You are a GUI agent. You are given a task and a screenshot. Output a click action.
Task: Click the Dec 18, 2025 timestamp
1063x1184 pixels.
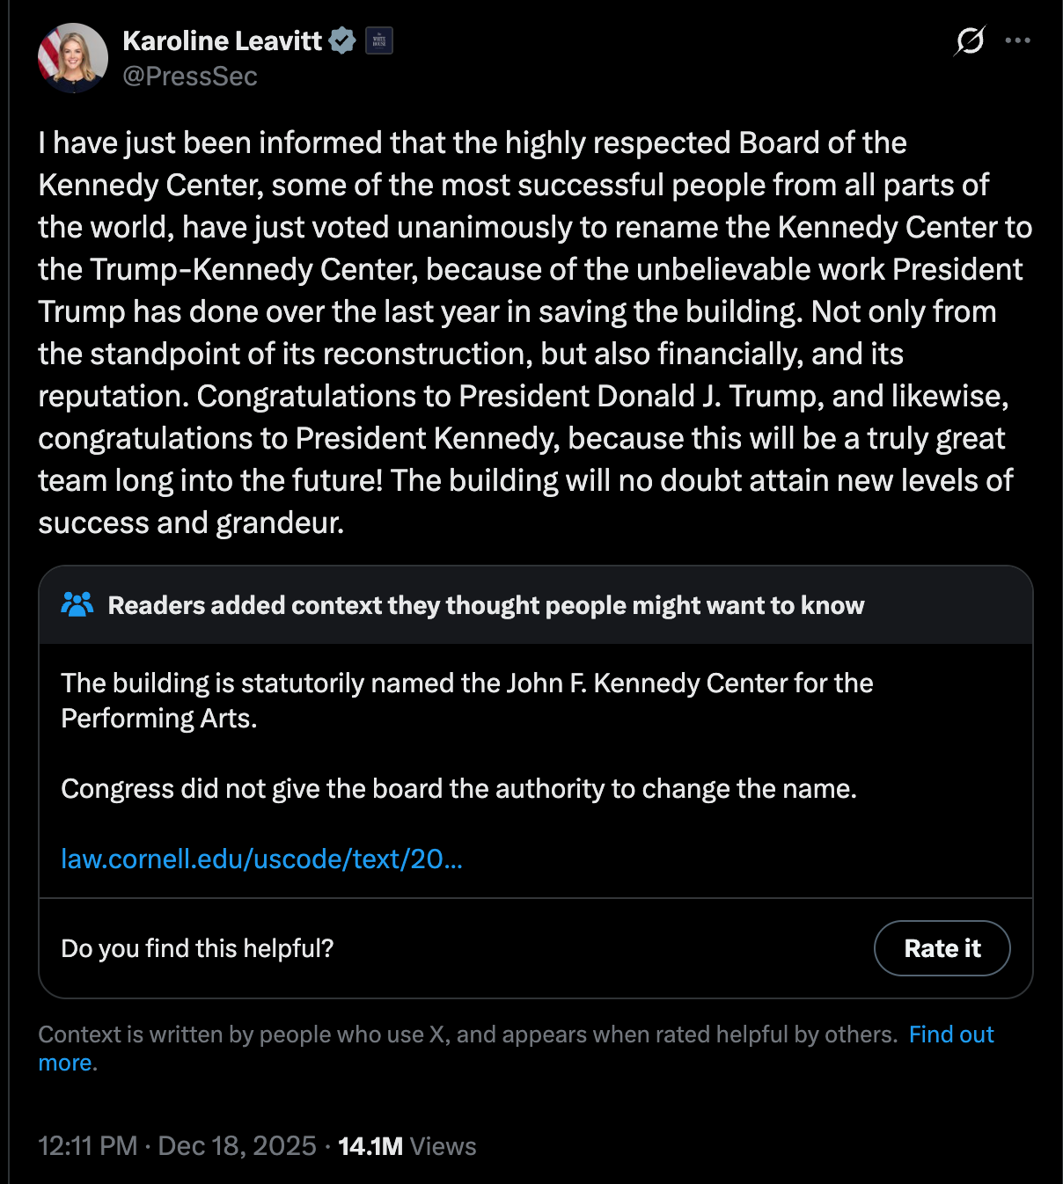pos(233,1146)
